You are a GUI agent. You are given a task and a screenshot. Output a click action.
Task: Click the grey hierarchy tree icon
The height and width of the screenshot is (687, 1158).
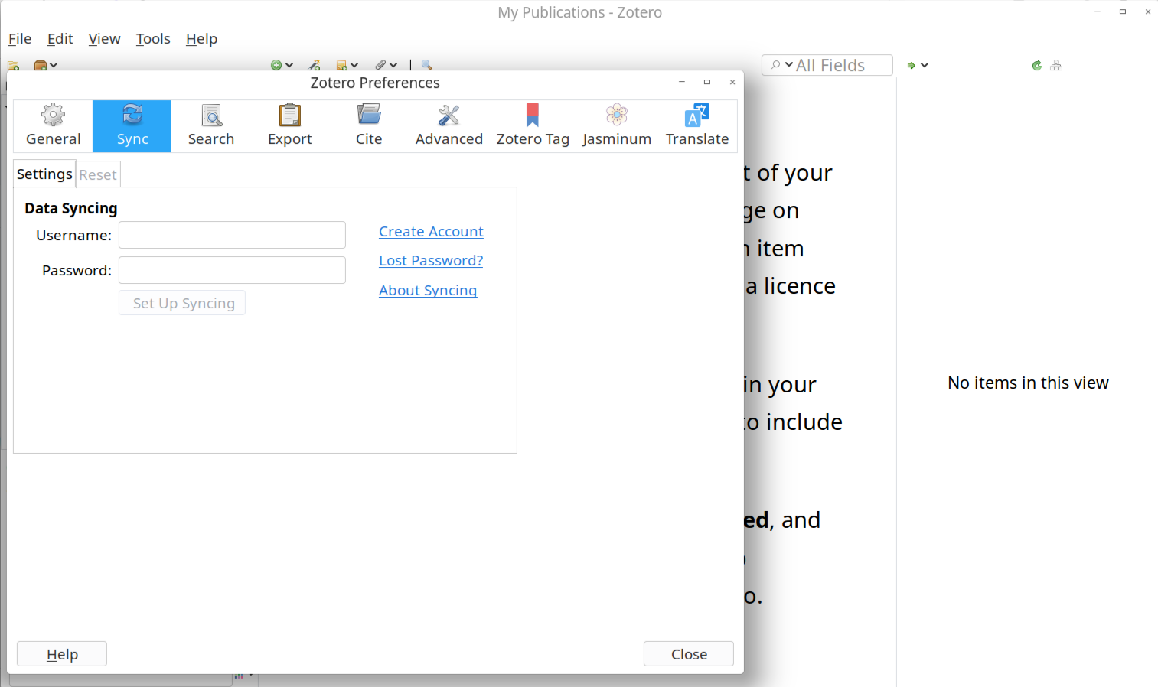(x=1056, y=66)
